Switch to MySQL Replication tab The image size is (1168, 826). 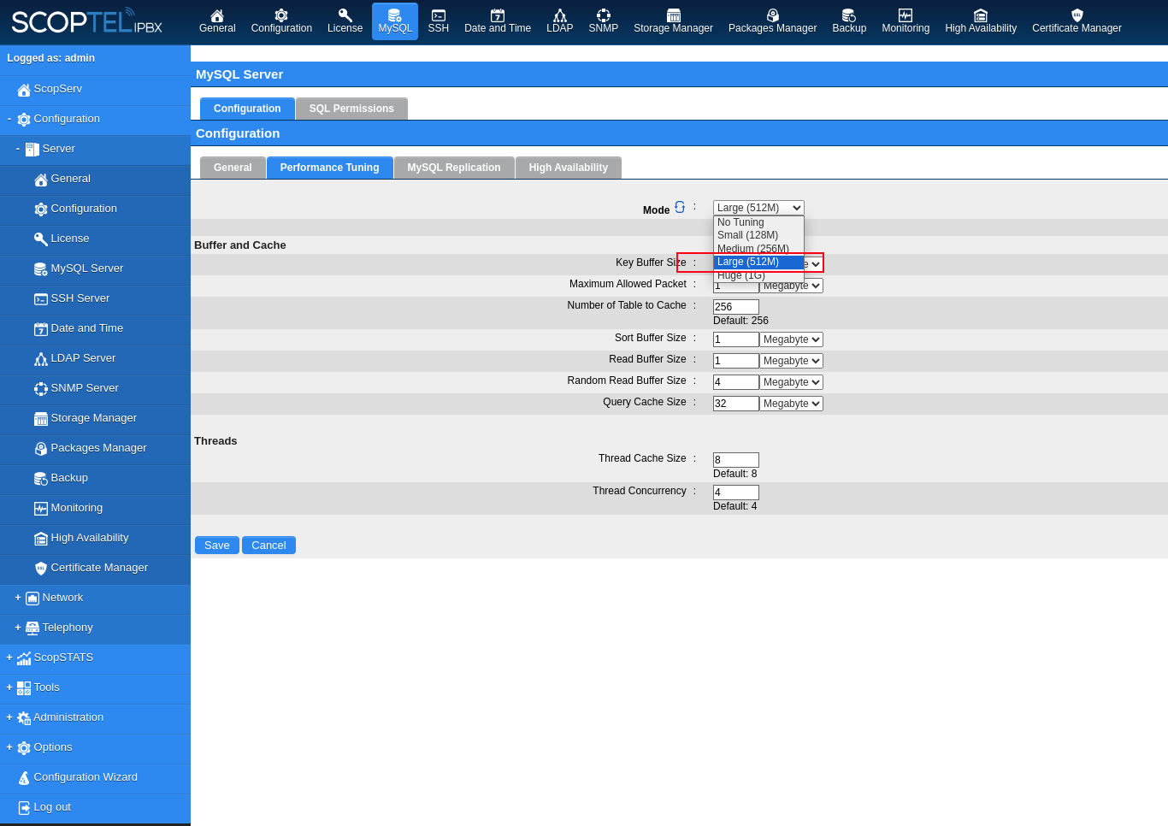pos(454,168)
